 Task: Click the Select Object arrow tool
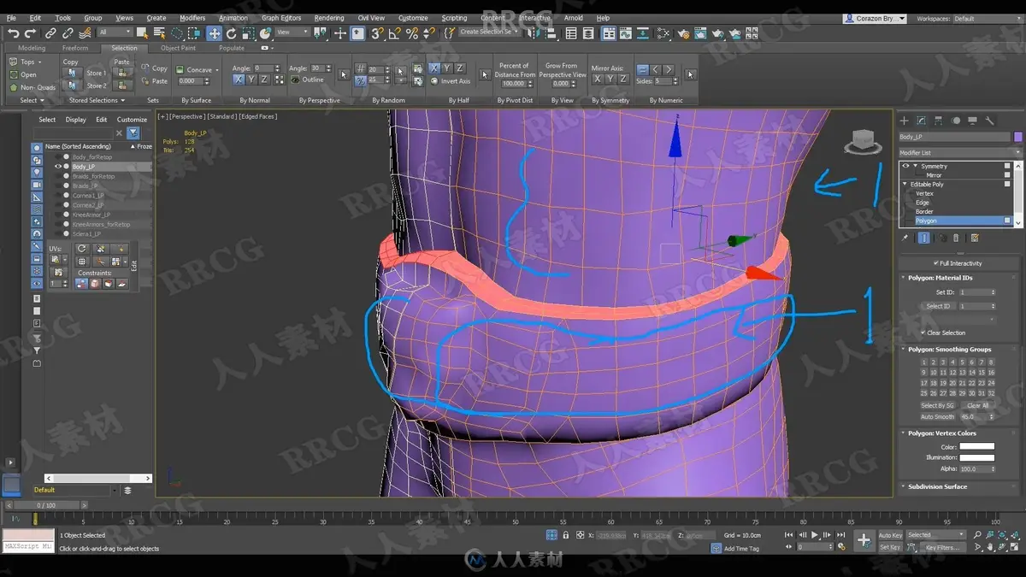point(143,32)
